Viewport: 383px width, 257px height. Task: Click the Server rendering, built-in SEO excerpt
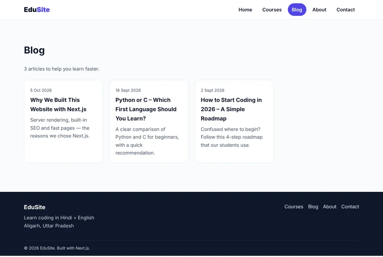[x=60, y=128]
